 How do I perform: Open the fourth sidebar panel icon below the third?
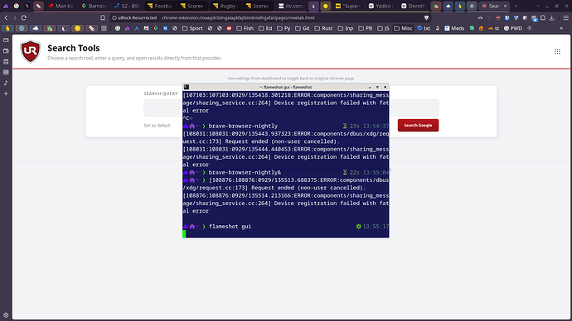click(x=6, y=72)
